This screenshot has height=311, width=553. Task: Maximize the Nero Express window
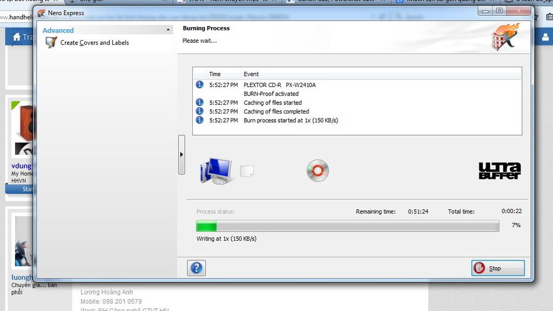500,11
